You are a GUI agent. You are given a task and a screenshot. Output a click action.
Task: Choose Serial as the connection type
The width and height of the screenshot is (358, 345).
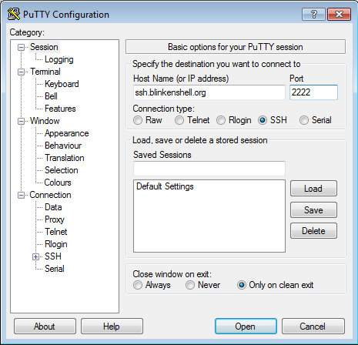coord(304,120)
